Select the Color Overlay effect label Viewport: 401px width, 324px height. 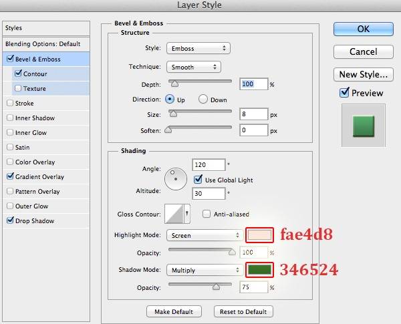tap(35, 162)
